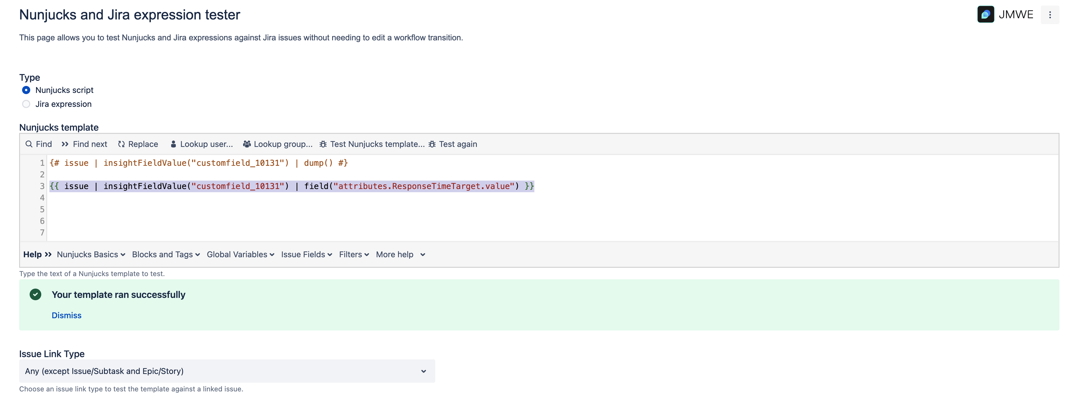Click editor line 1 with dump() comment
The height and width of the screenshot is (403, 1085).
199,163
